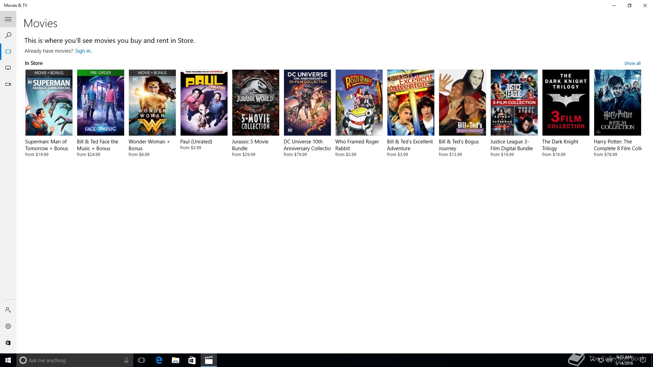The width and height of the screenshot is (653, 367).
Task: Launch Microsoft Edge from the taskbar
Action: coord(158,360)
